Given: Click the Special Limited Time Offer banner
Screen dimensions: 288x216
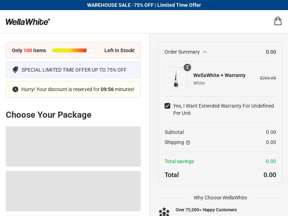Looking at the screenshot, I should coord(73,70).
